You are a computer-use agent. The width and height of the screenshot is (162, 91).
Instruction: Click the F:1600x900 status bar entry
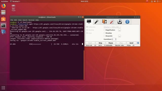(x=108, y=45)
